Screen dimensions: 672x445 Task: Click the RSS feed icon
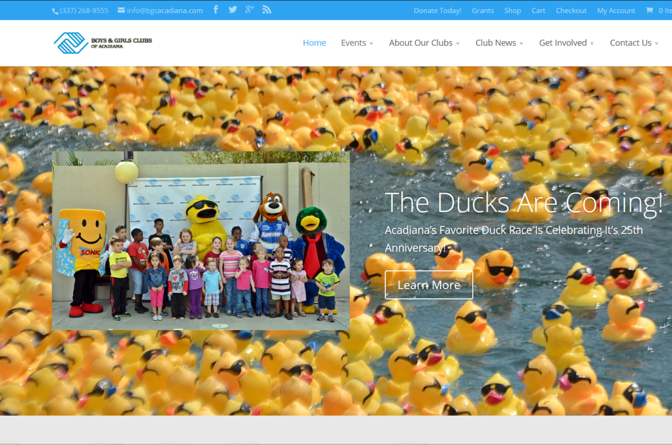[x=266, y=9]
